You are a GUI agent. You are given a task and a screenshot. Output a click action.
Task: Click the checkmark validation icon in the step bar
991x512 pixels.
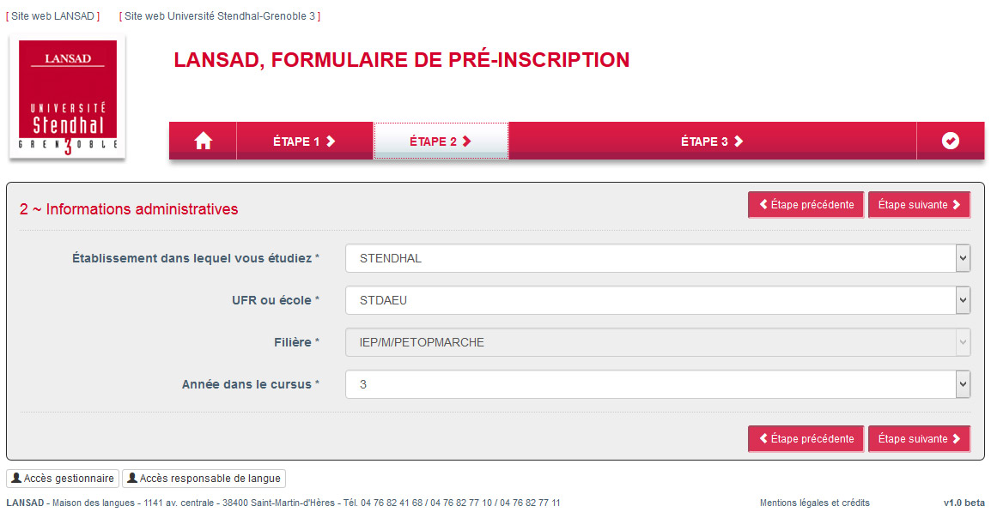point(950,141)
